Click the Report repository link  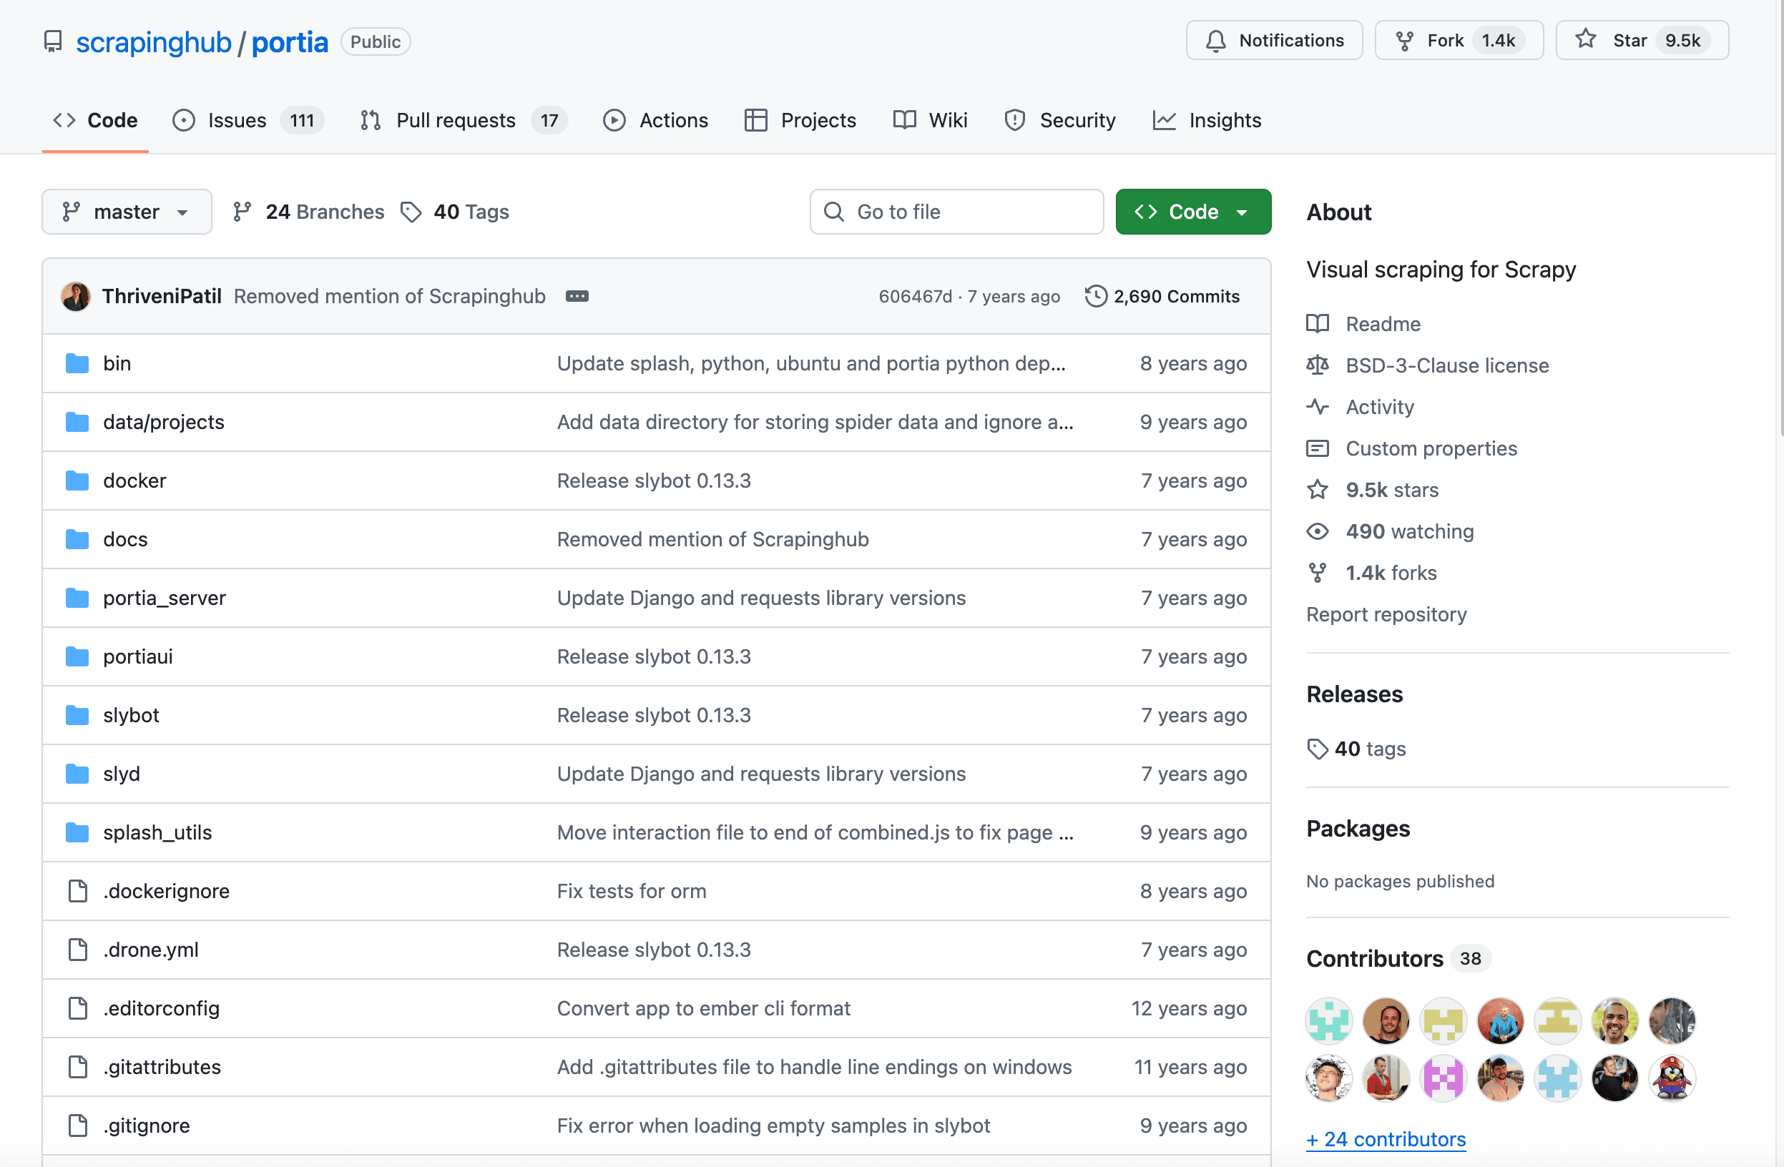click(x=1386, y=614)
